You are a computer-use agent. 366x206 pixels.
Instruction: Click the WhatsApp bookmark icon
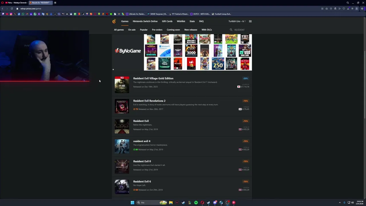(23, 14)
